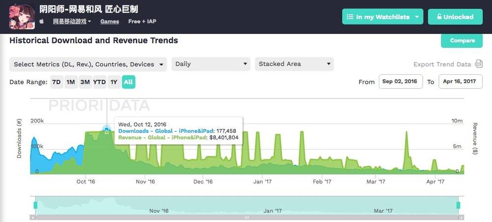Click the From date field
Image resolution: width=492 pixels, height=222 pixels.
400,82
